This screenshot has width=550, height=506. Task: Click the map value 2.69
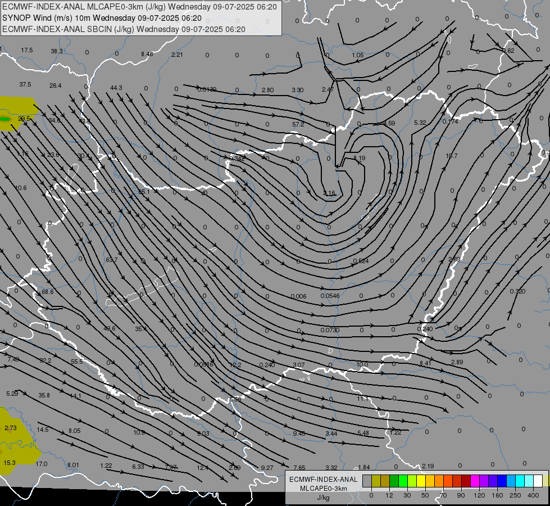coord(454,260)
